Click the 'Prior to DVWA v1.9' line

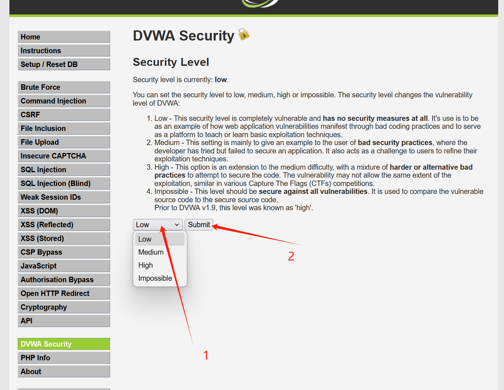click(x=234, y=208)
